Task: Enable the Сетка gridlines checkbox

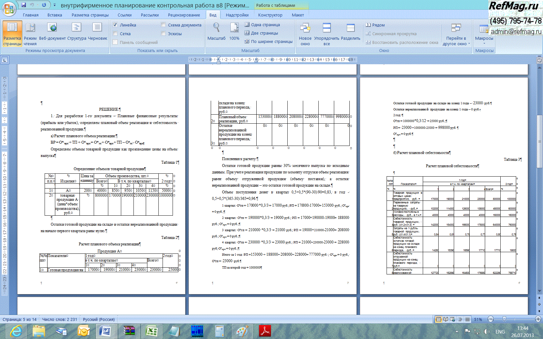Action: (115, 34)
